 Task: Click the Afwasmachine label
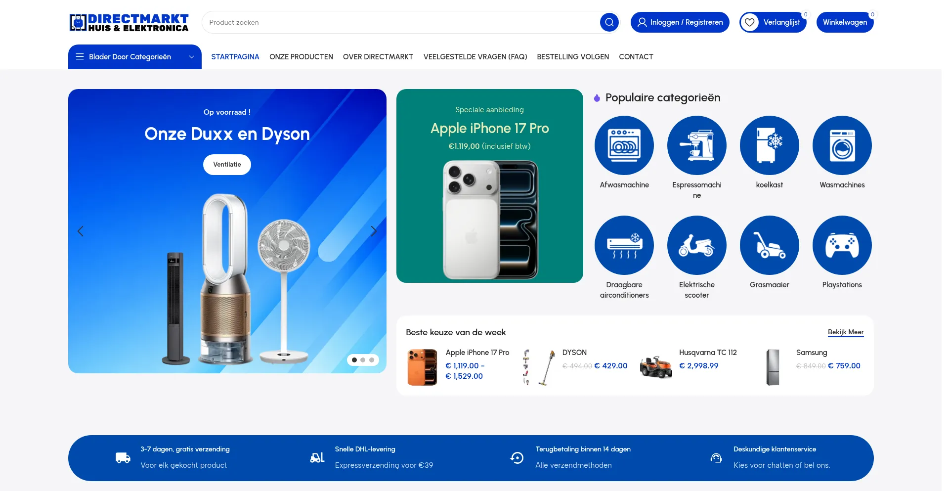624,185
